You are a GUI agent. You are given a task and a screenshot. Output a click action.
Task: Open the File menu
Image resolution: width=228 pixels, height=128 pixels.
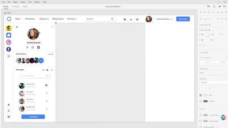click(x=4, y=2)
